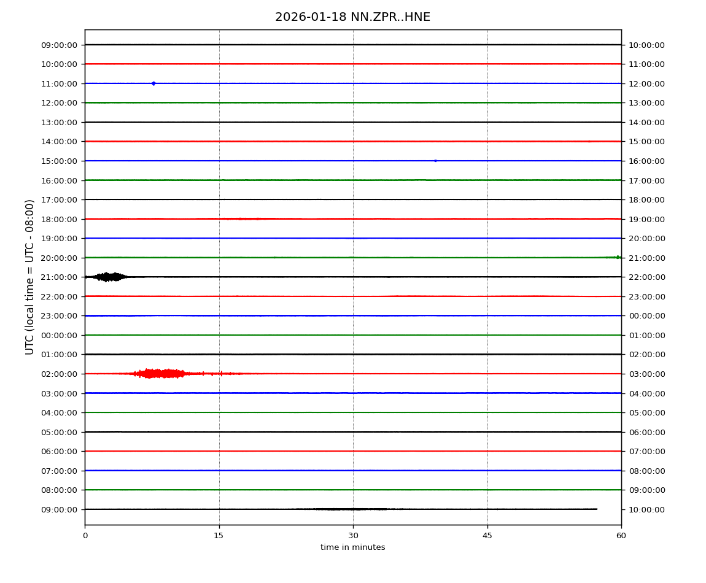Click the left-axis UTC label 21:00:00
706x583 pixels.
[60, 277]
